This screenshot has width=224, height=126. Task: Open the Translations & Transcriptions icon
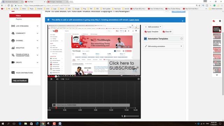tap(13, 55)
